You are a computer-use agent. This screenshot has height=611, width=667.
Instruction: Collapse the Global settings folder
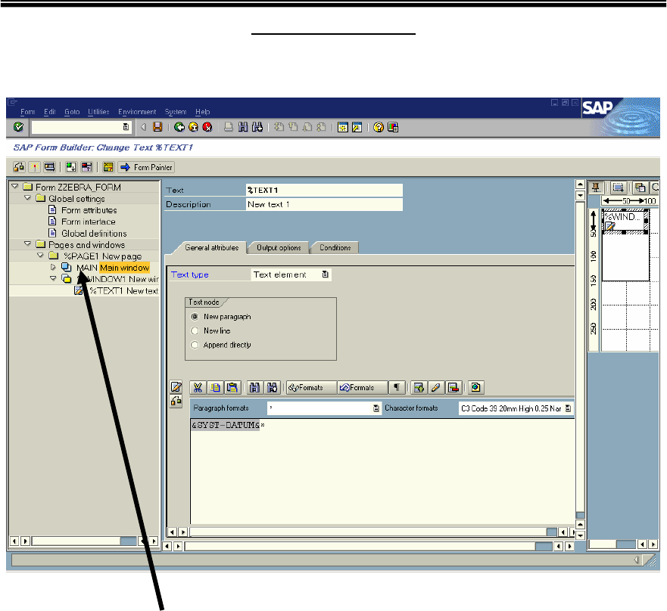[x=28, y=197]
